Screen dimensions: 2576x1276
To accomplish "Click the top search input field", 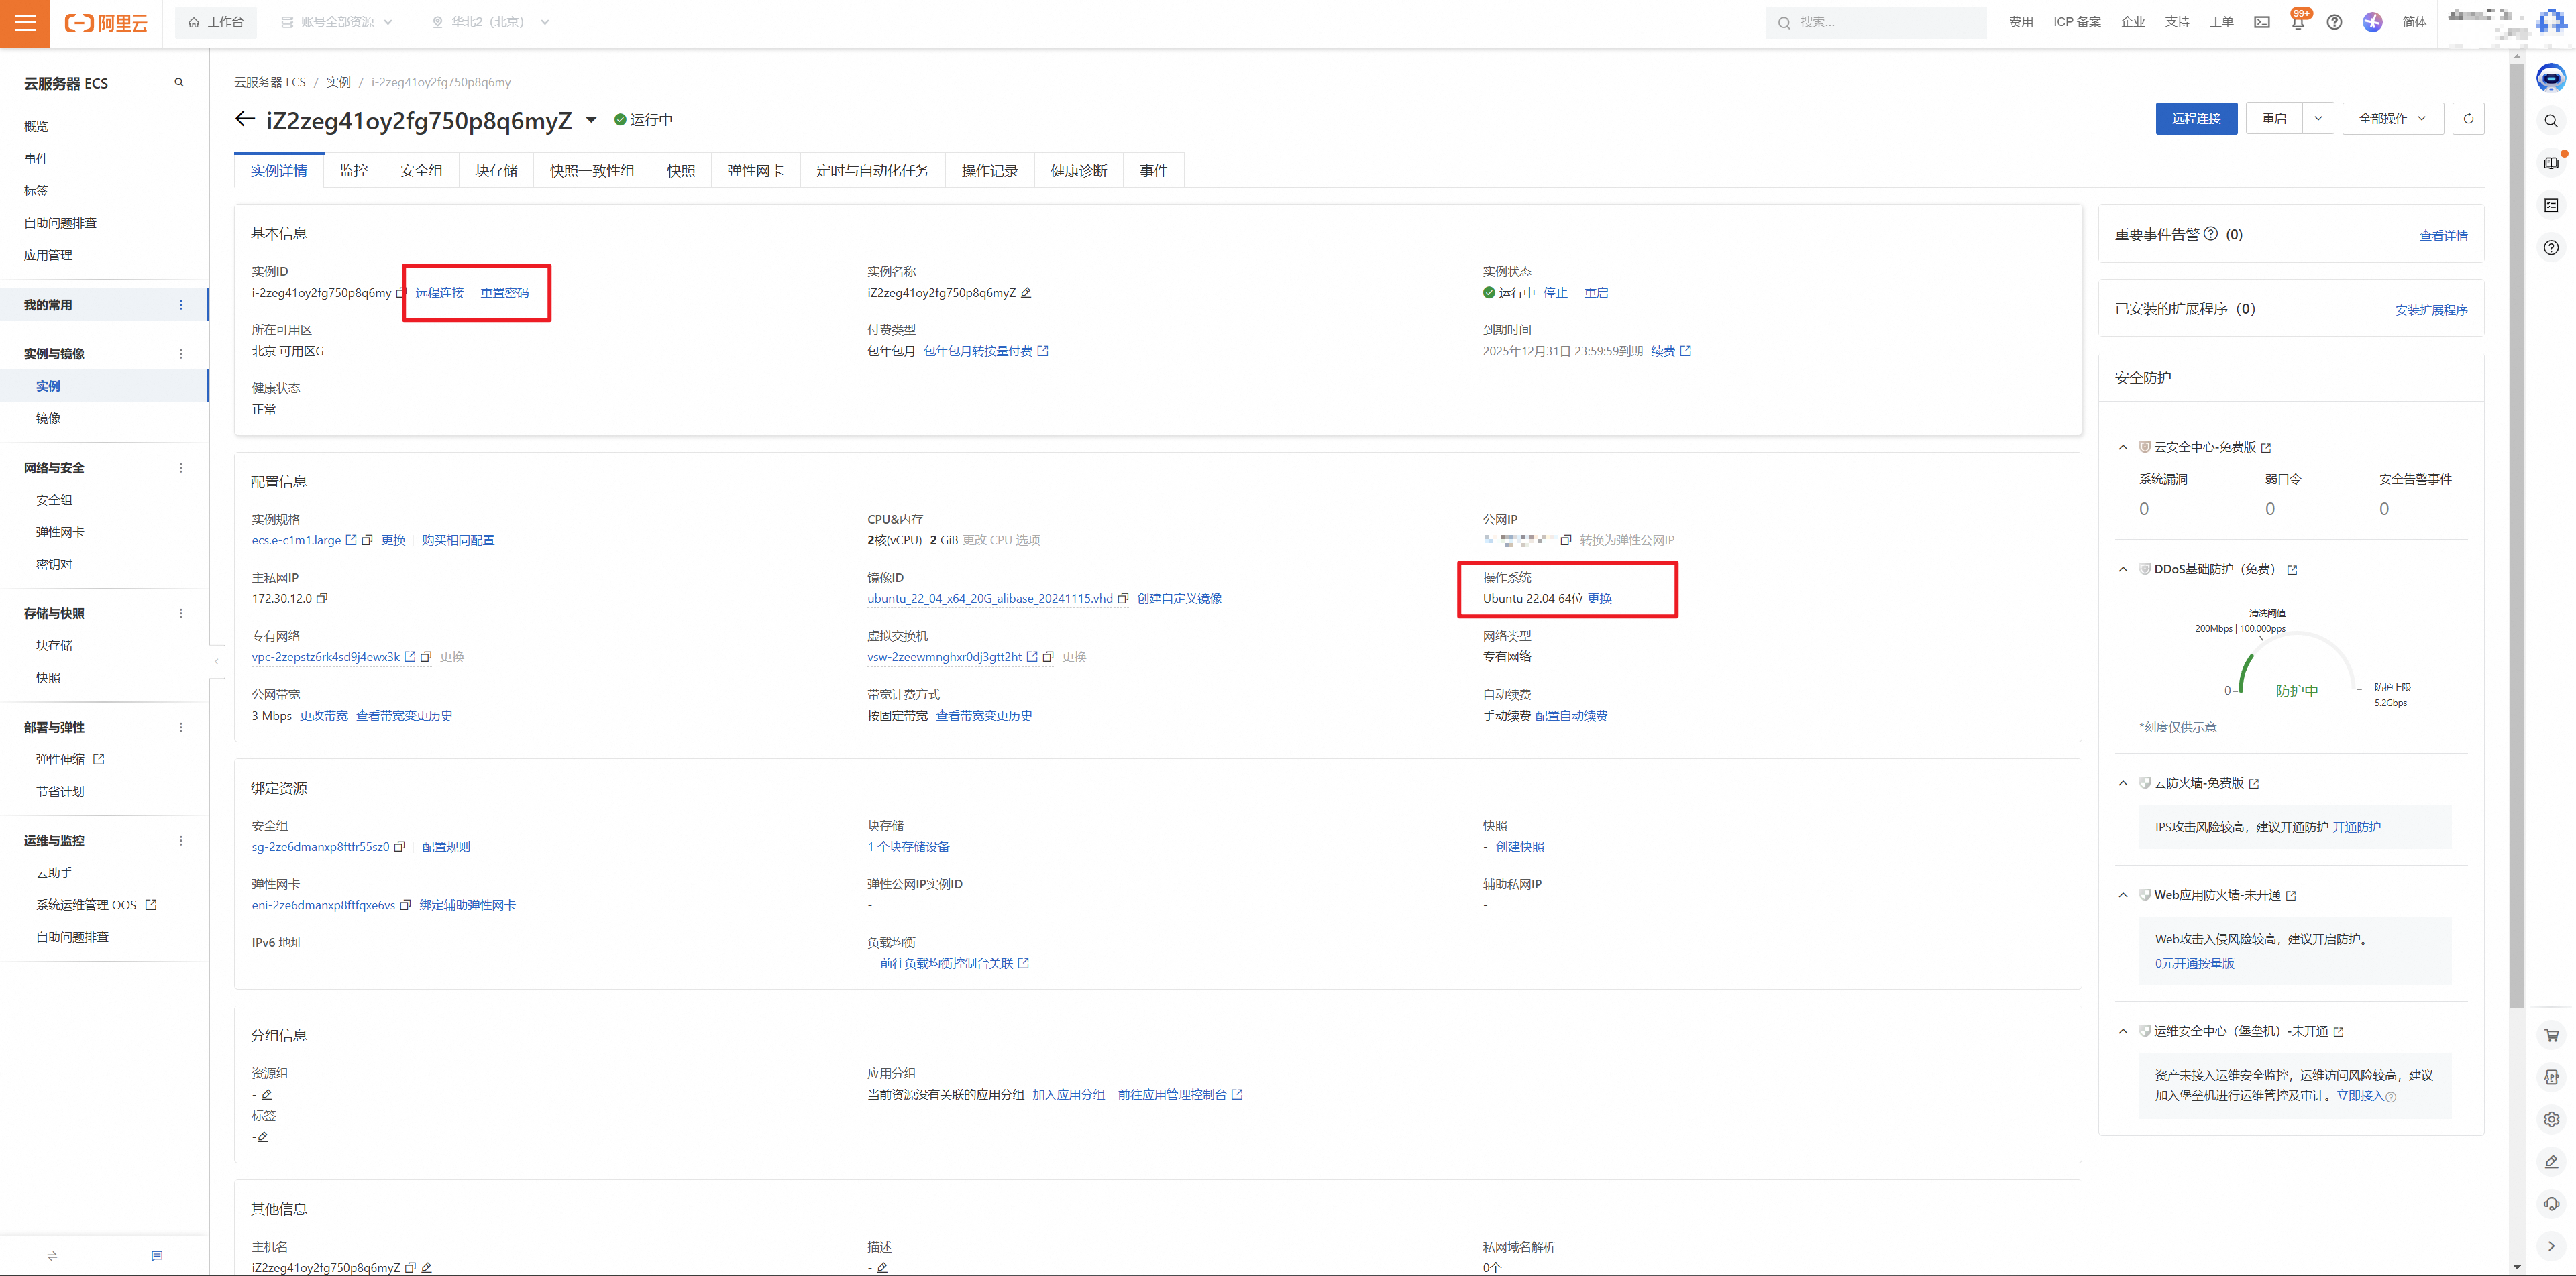I will point(1876,22).
